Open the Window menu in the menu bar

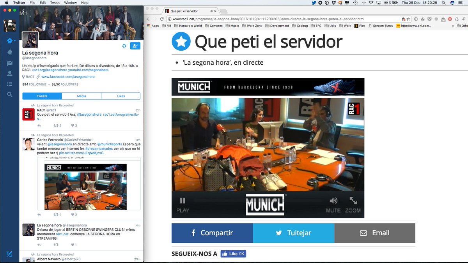70,3
